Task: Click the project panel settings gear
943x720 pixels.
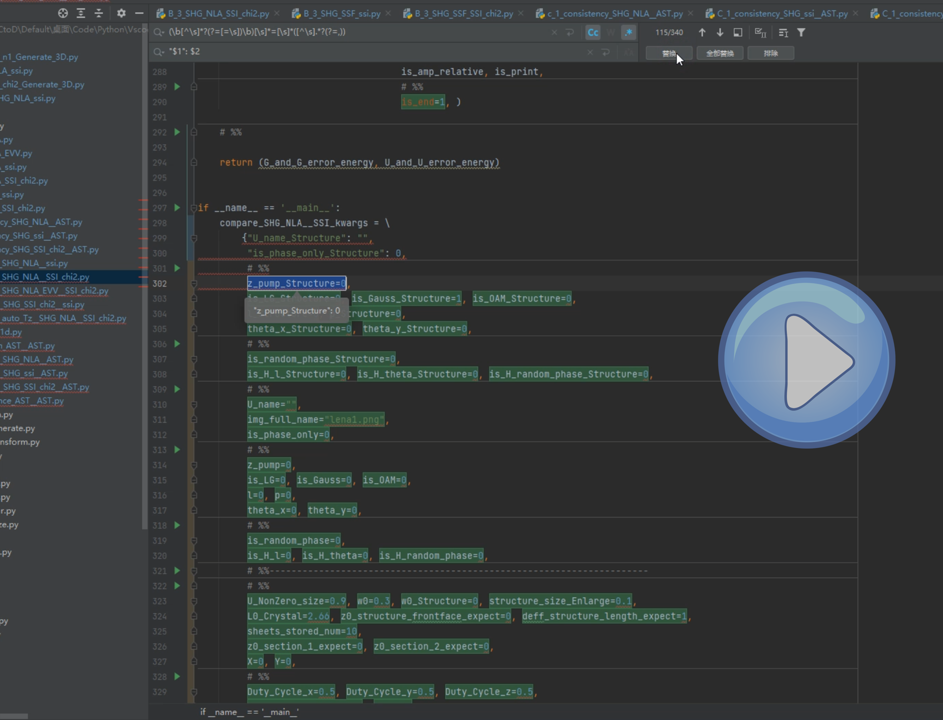Action: [x=121, y=13]
